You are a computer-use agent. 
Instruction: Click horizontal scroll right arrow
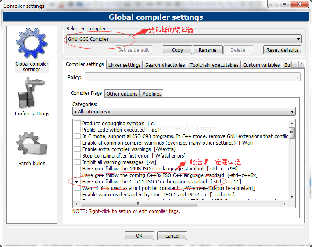tap(285, 204)
